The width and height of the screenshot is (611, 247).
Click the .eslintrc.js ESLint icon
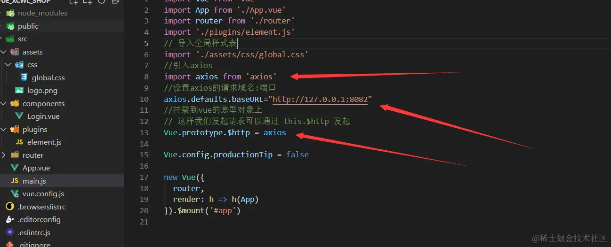click(x=10, y=232)
